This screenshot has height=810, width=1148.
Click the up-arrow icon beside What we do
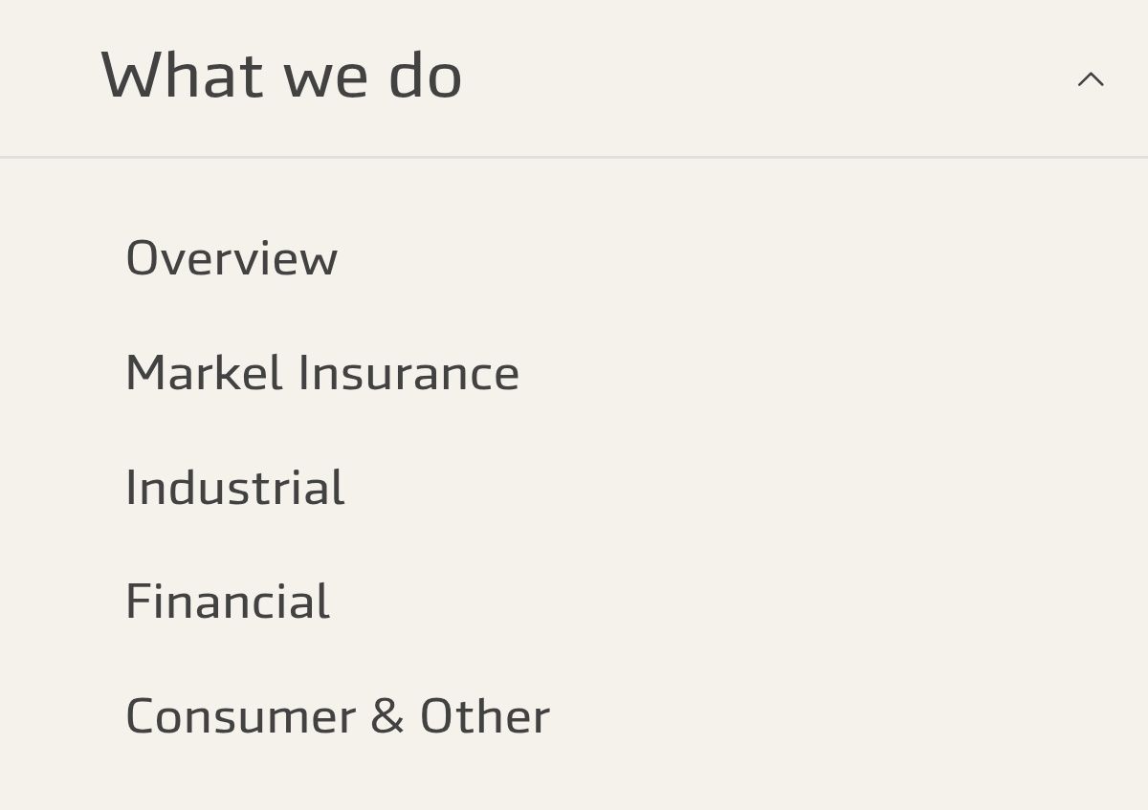[1091, 79]
